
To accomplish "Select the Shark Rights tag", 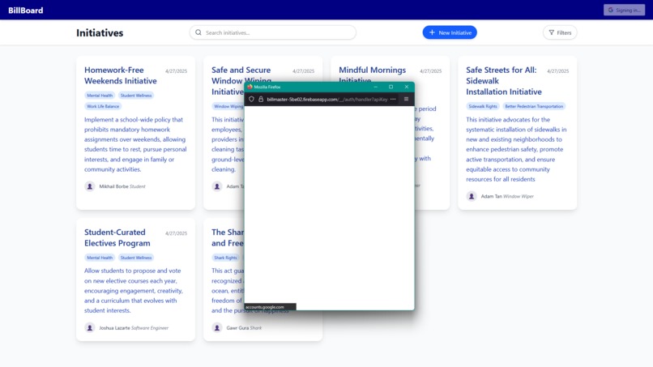I will pyautogui.click(x=225, y=258).
